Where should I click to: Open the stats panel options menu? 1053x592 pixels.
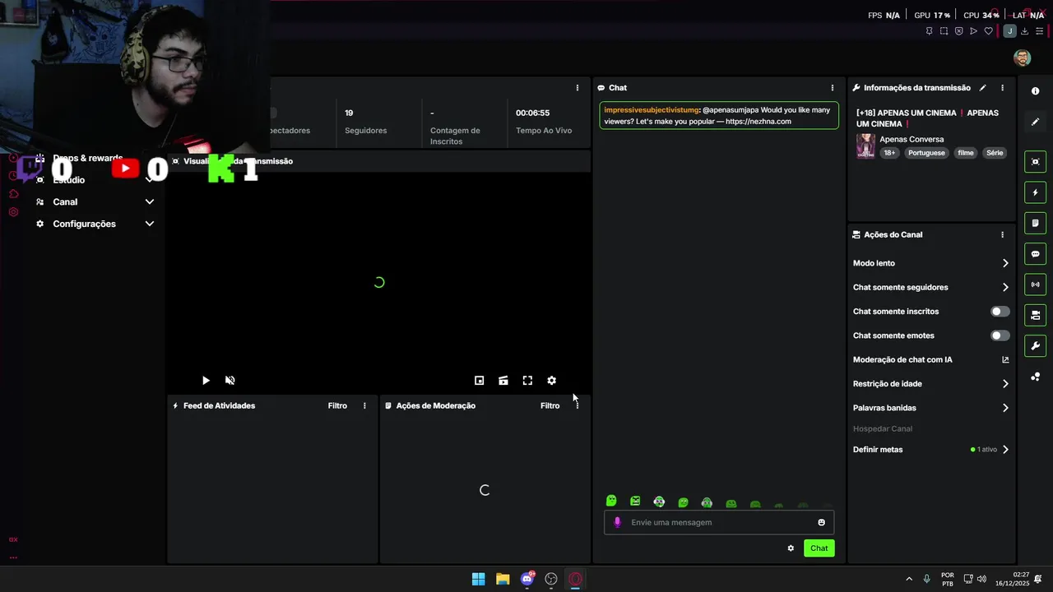pyautogui.click(x=578, y=88)
